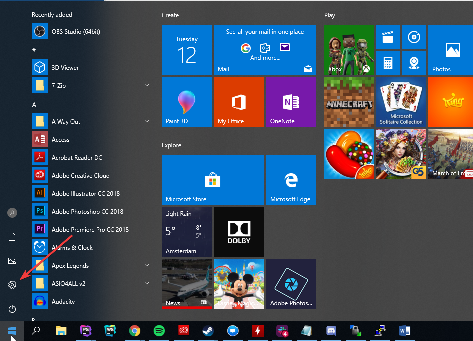This screenshot has width=473, height=341.
Task: Open the Calculator small tile
Action: click(387, 63)
